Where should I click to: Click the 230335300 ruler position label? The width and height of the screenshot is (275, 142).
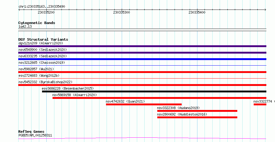click(x=121, y=12)
